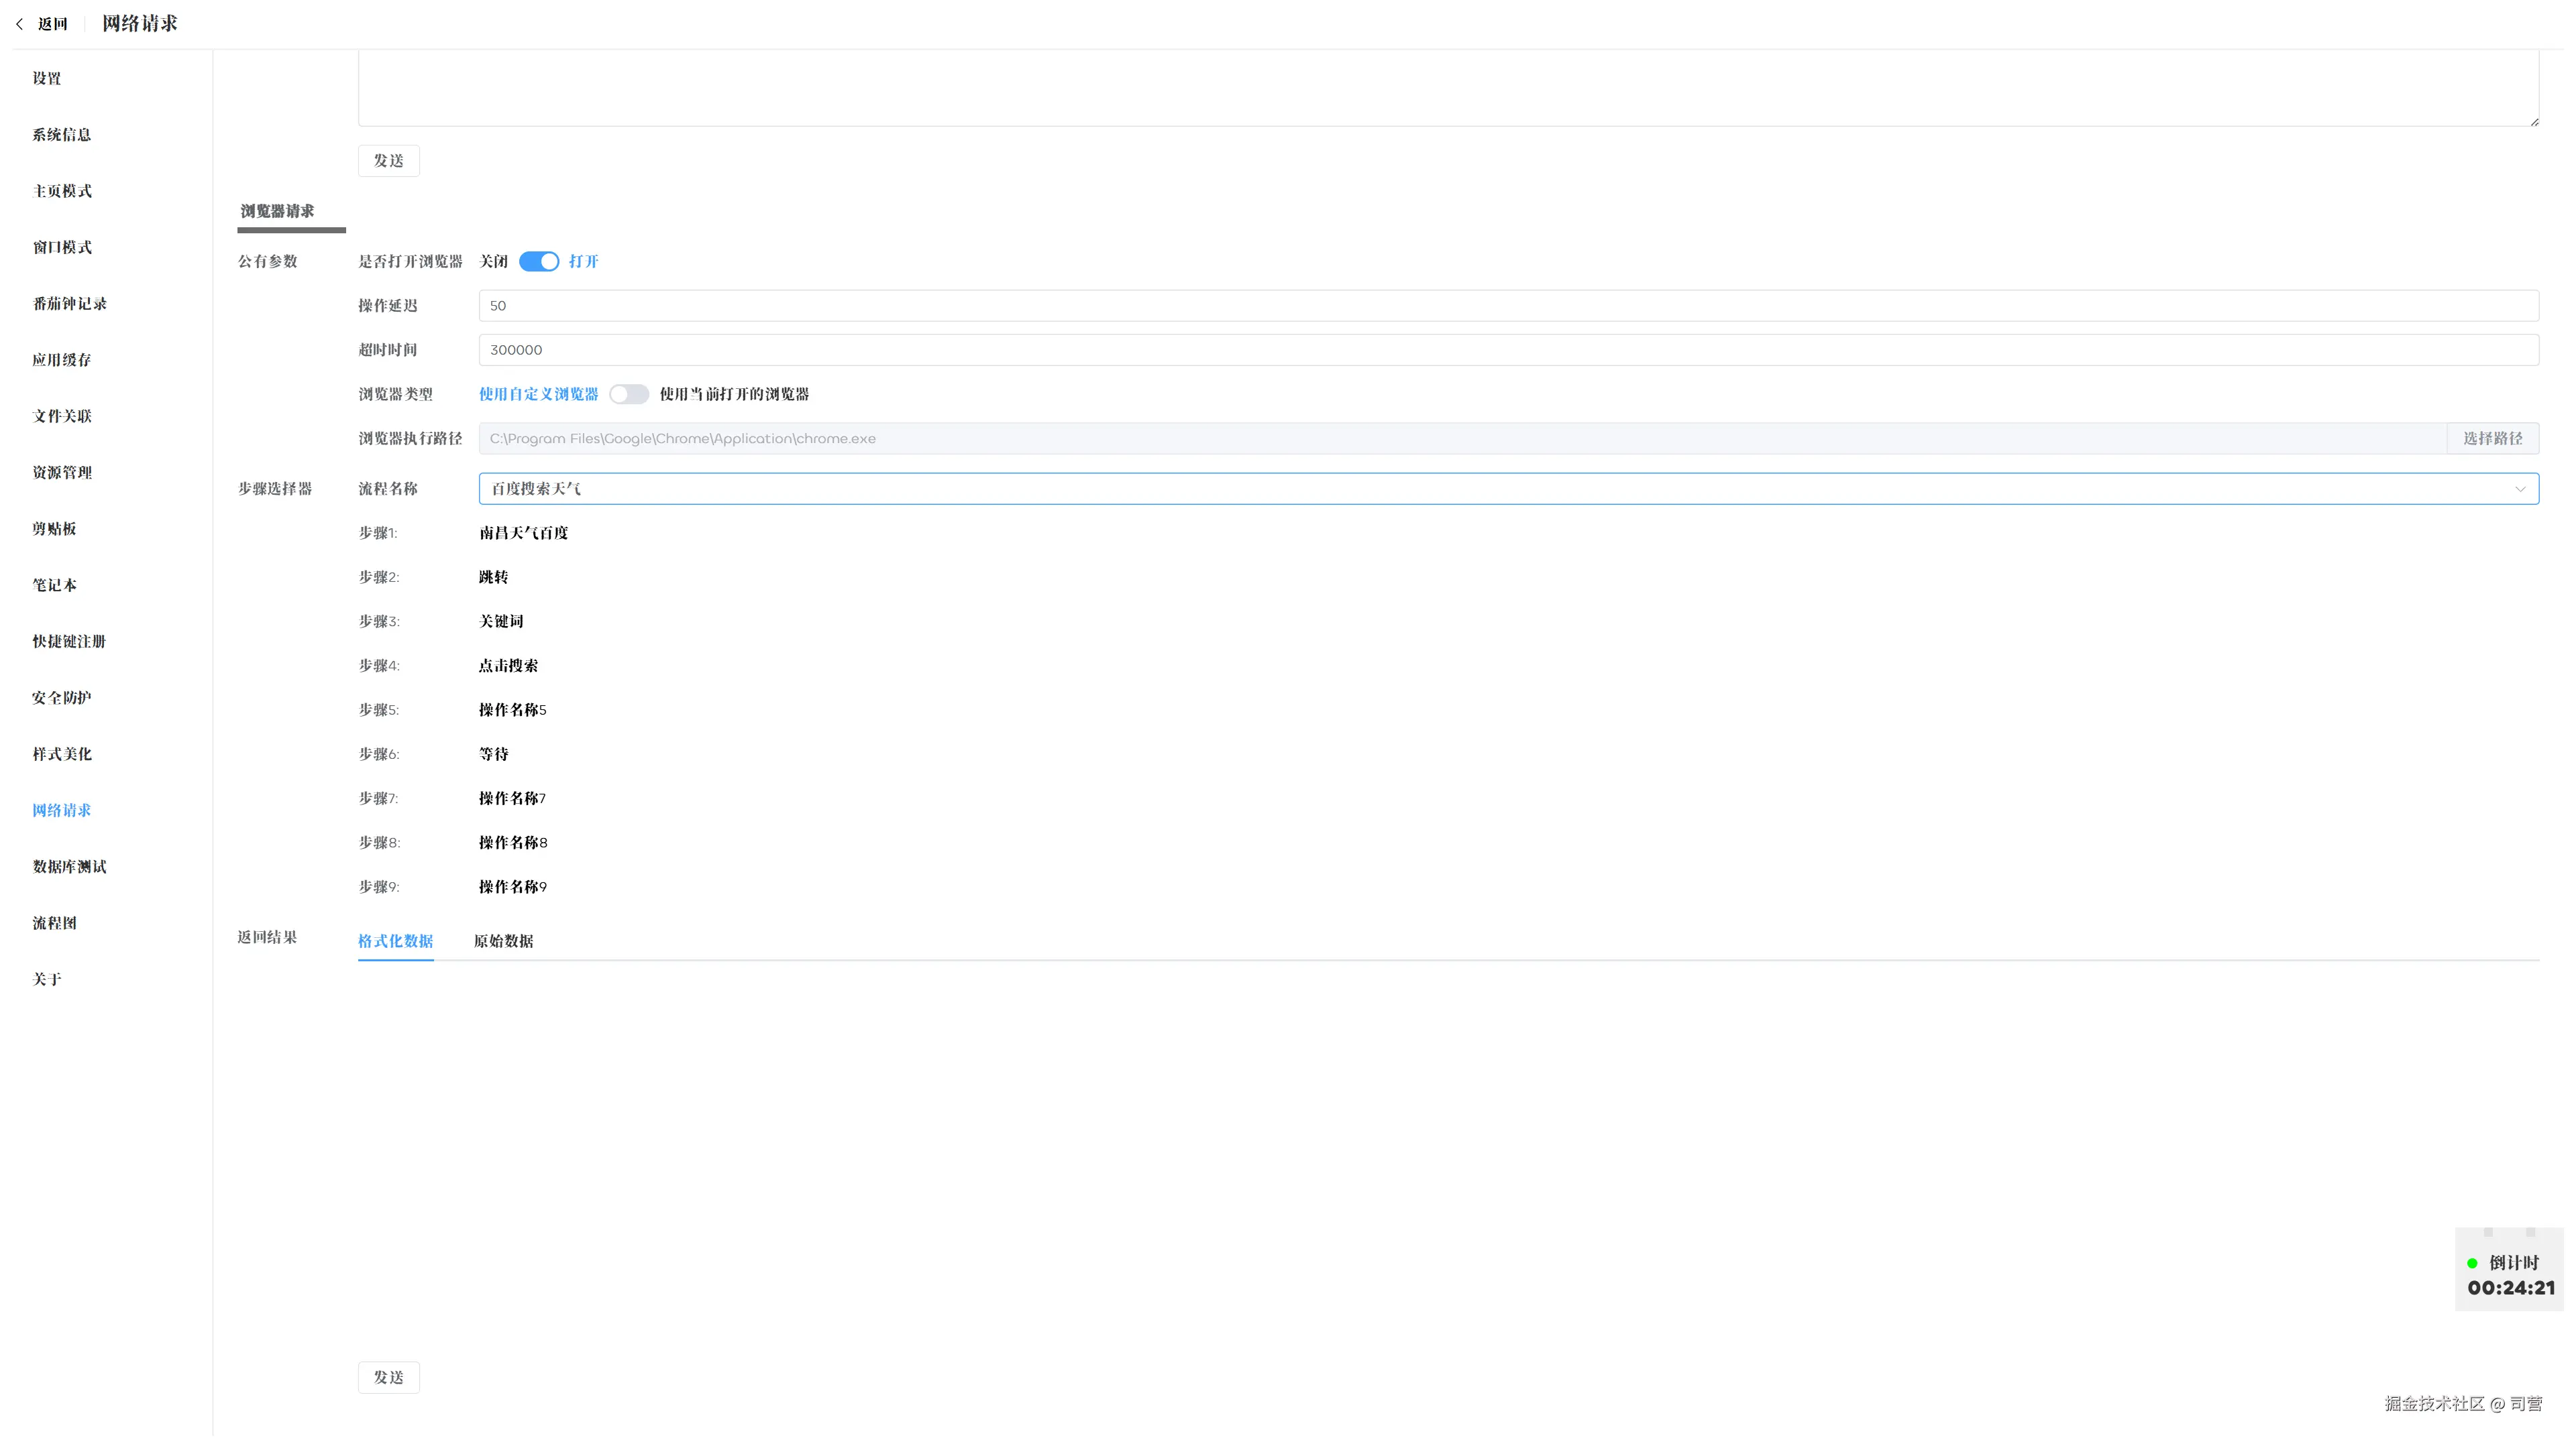Open 数据库测试 sidebar item

[x=69, y=866]
